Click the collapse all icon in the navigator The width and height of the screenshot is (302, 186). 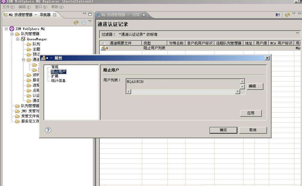click(x=84, y=23)
